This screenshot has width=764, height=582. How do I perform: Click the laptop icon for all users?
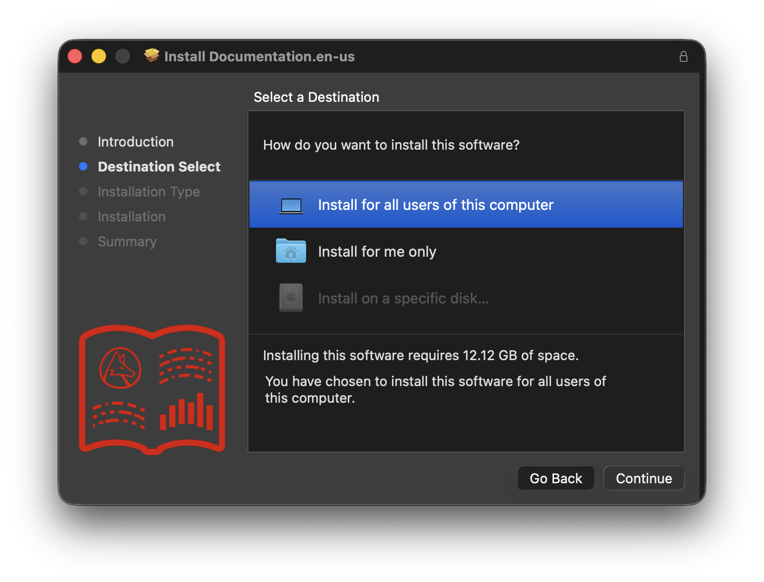[291, 205]
